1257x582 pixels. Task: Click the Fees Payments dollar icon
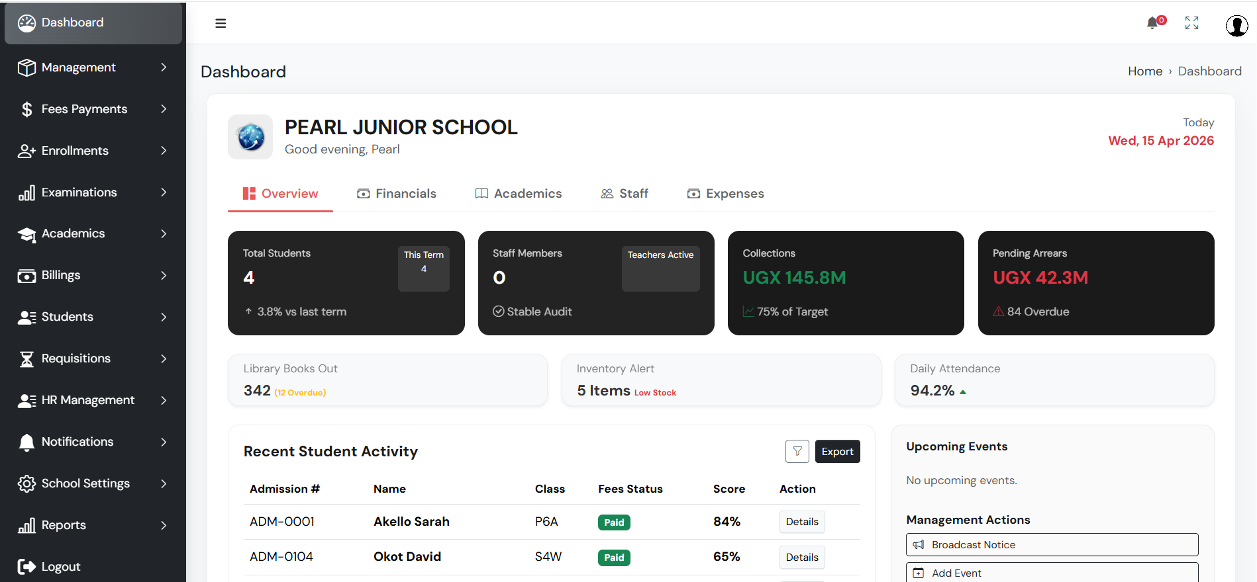tap(26, 109)
